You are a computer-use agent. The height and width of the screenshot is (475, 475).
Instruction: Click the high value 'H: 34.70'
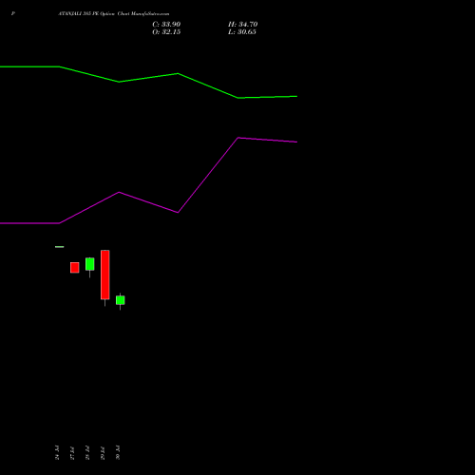point(242,25)
